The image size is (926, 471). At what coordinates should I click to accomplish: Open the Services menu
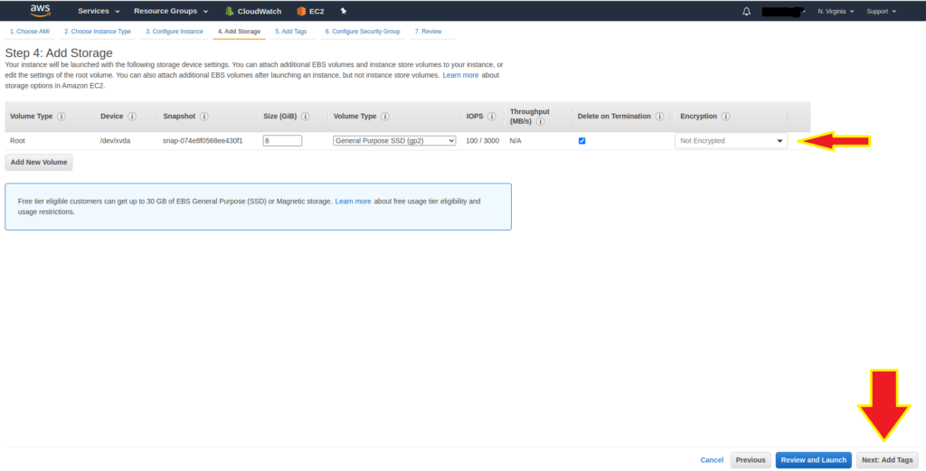click(x=99, y=12)
